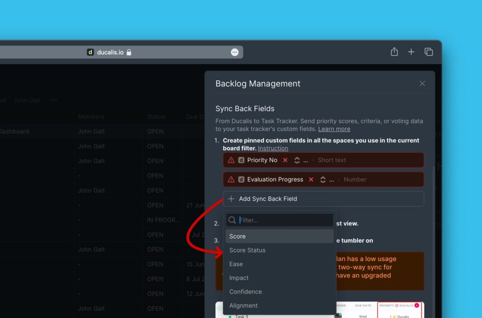This screenshot has height=318, width=482.
Task: Open the page options ellipsis in the address bar
Action: point(234,52)
